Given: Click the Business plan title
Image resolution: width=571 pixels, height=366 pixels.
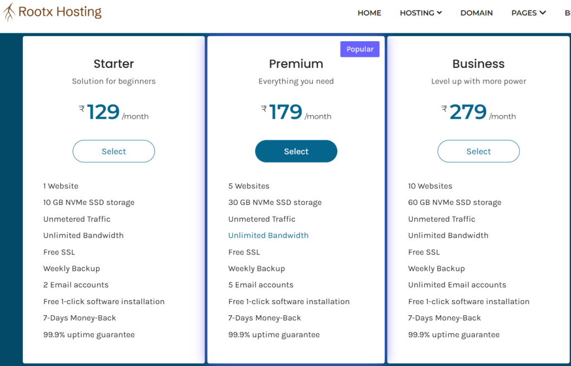Looking at the screenshot, I should pos(478,64).
